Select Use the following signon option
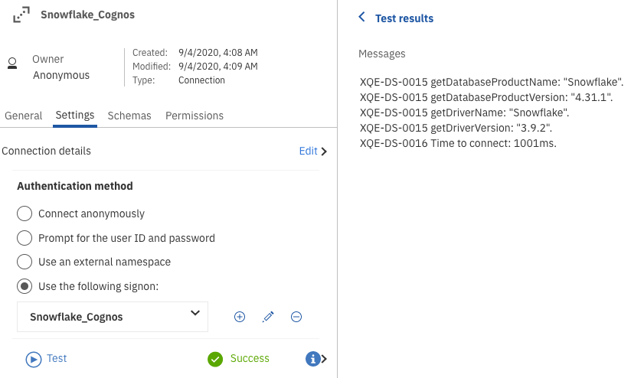 [25, 286]
